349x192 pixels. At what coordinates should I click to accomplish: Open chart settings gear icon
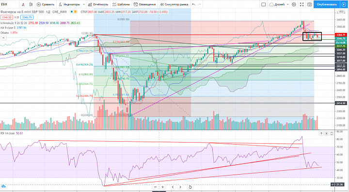[x=294, y=4]
